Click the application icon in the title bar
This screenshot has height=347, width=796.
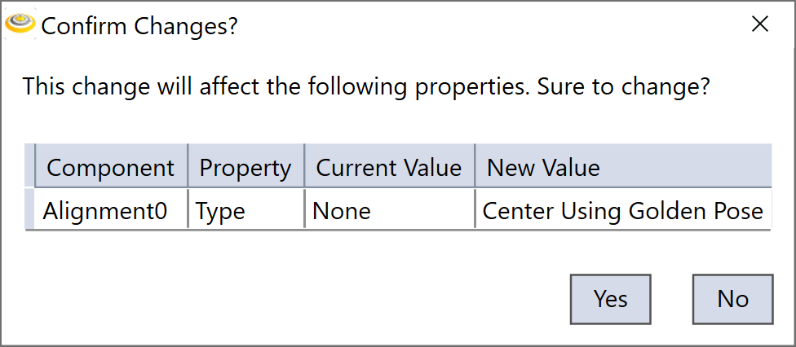click(x=20, y=24)
